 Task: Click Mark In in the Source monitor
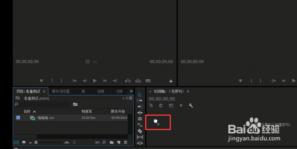[x=52, y=81]
